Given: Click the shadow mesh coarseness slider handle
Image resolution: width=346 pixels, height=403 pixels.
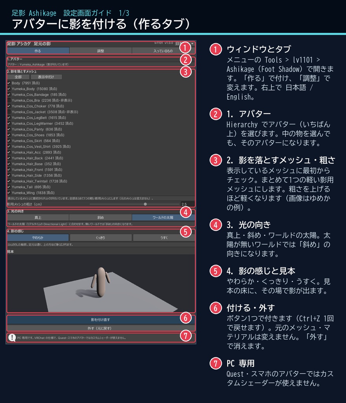Looking at the screenshot, I should coord(145,204).
